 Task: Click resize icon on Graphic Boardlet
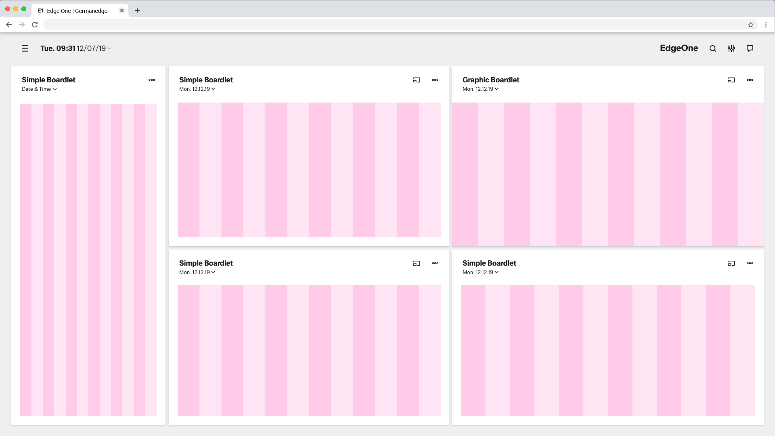731,80
